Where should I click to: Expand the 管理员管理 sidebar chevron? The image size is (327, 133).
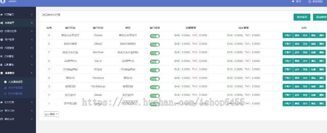pos(32,31)
